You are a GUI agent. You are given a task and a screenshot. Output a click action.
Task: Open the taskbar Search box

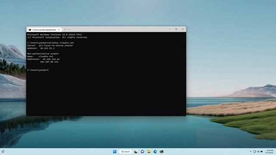coord(125,152)
